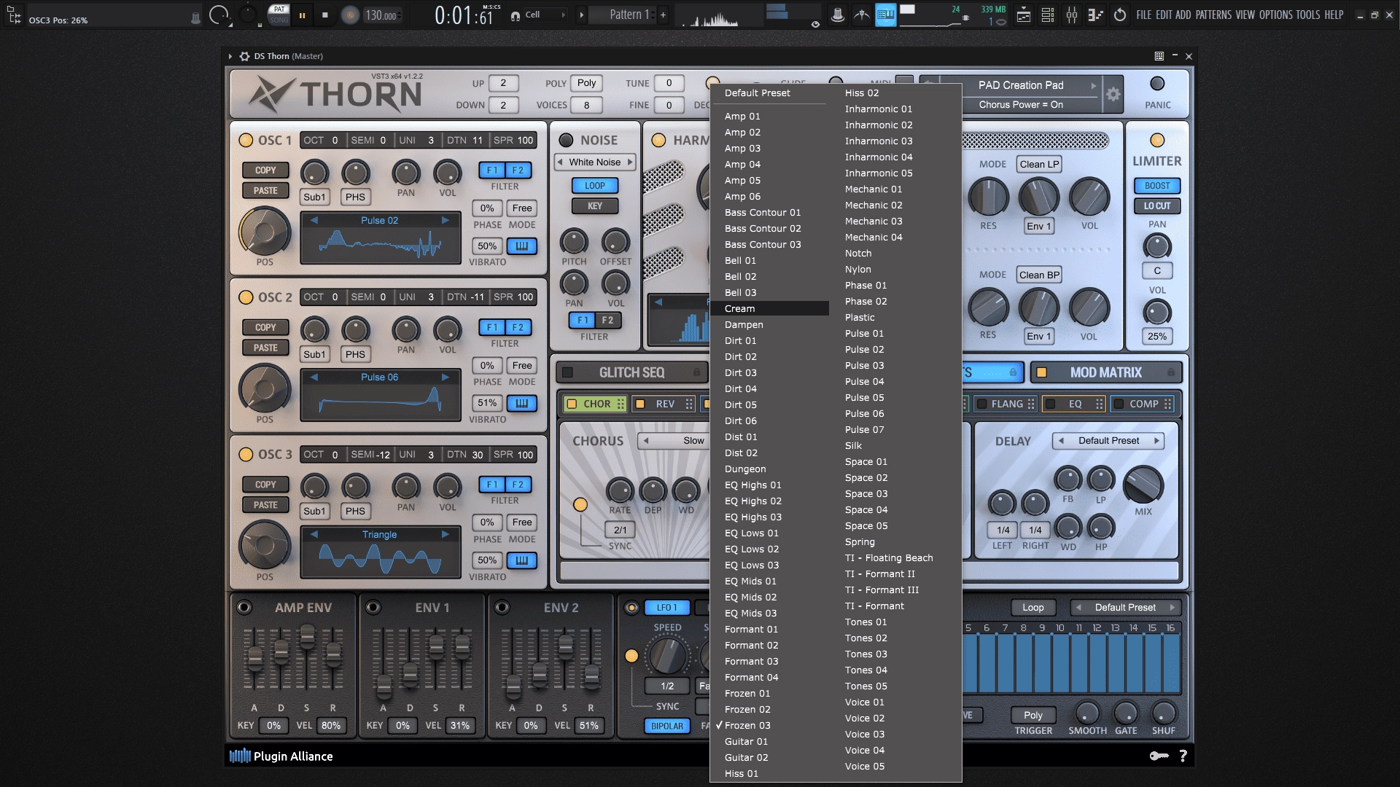Open the channel rack icon

click(x=1048, y=15)
